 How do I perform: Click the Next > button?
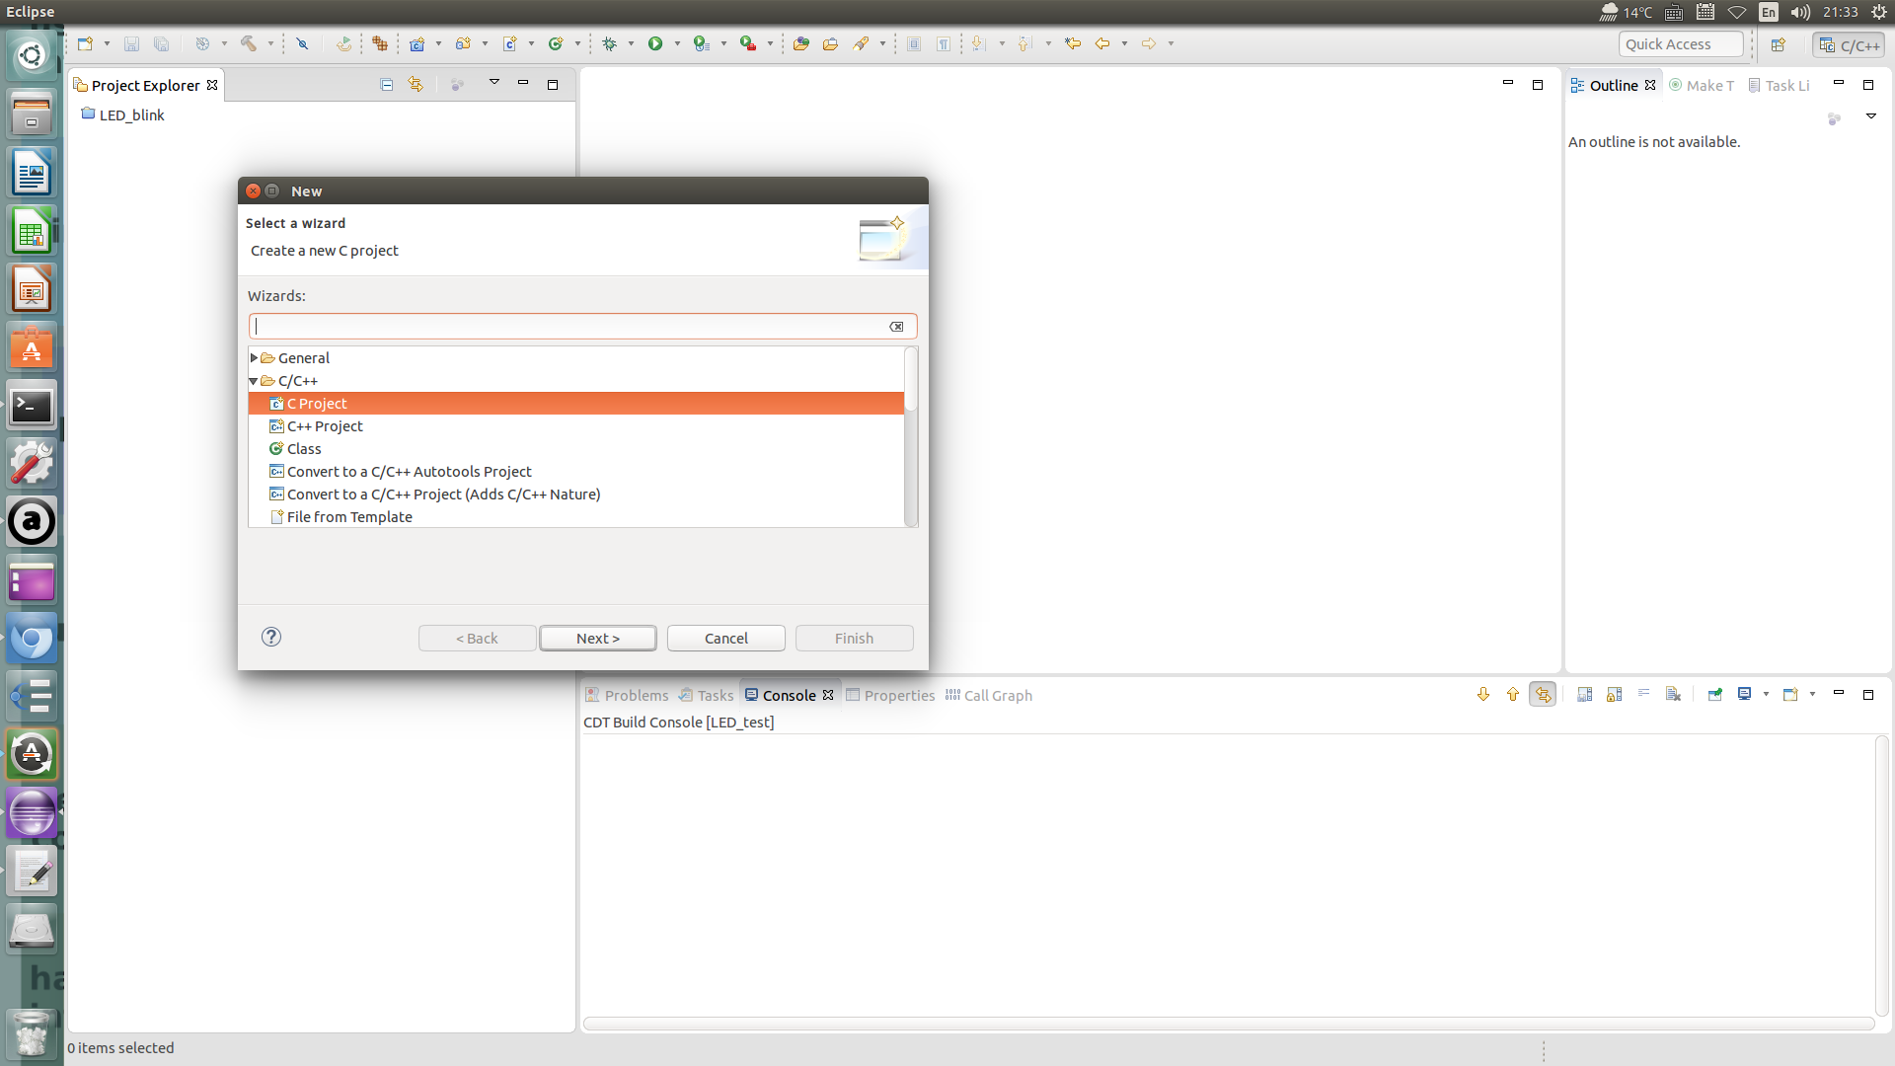coord(597,639)
